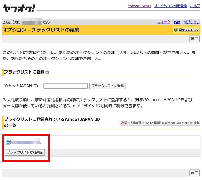Open オークション利用登録 link
Screen dimensions: 202x180
pyautogui.click(x=170, y=6)
